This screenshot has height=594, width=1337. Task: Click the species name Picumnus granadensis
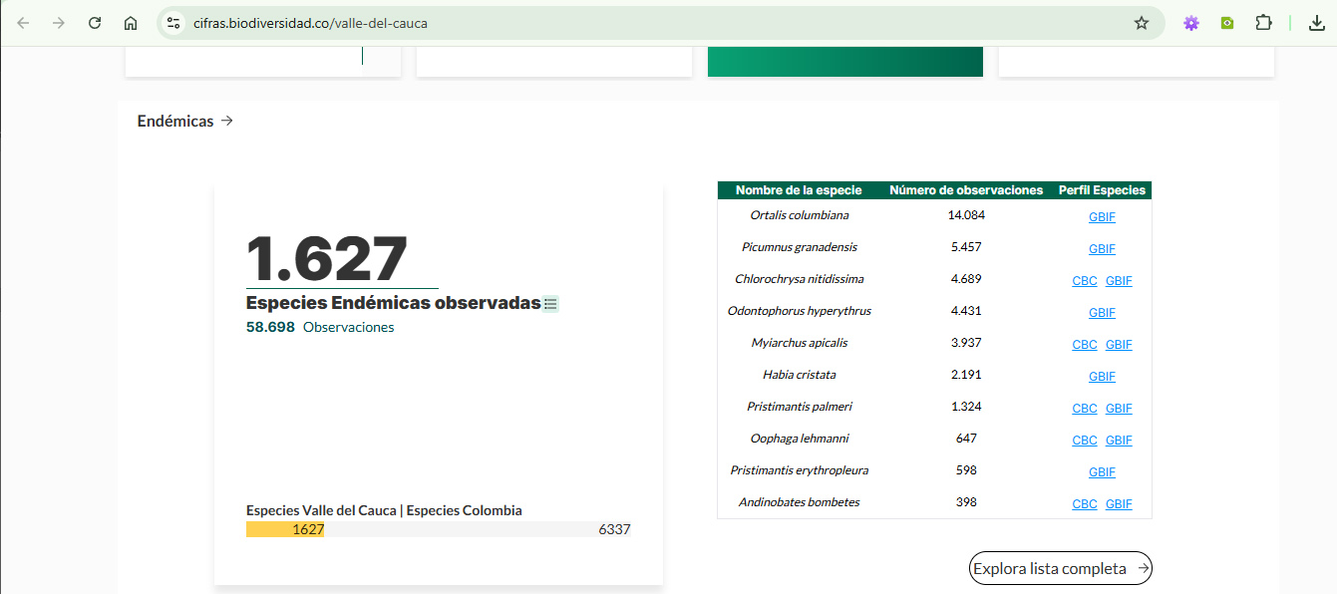point(800,247)
